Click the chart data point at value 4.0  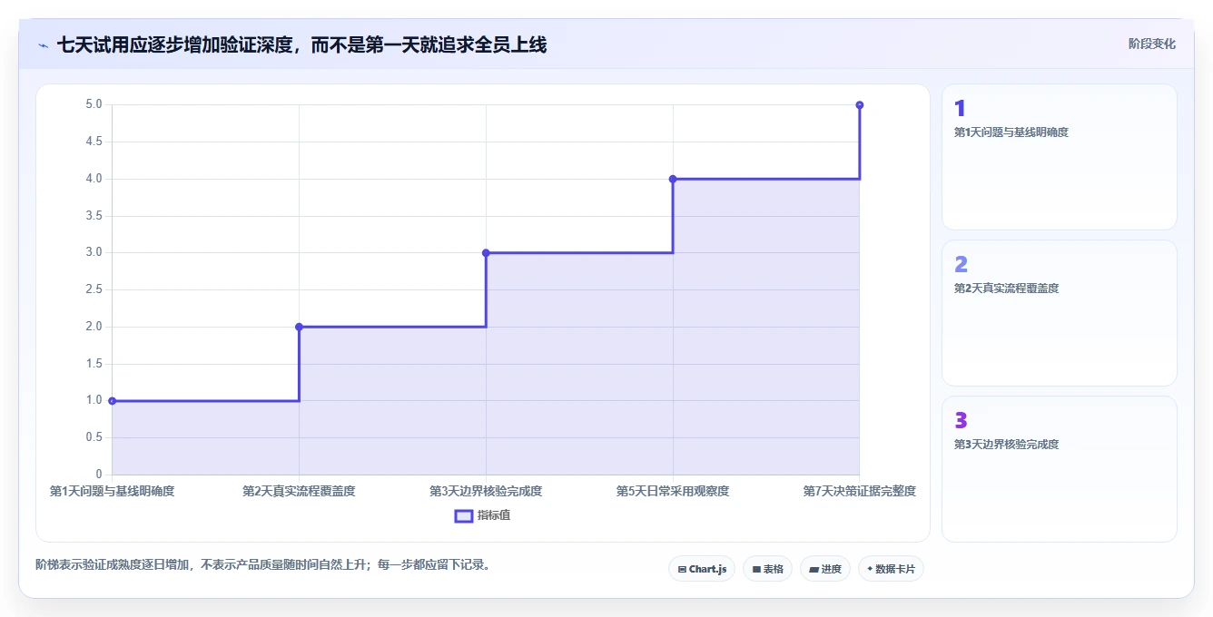pos(673,179)
